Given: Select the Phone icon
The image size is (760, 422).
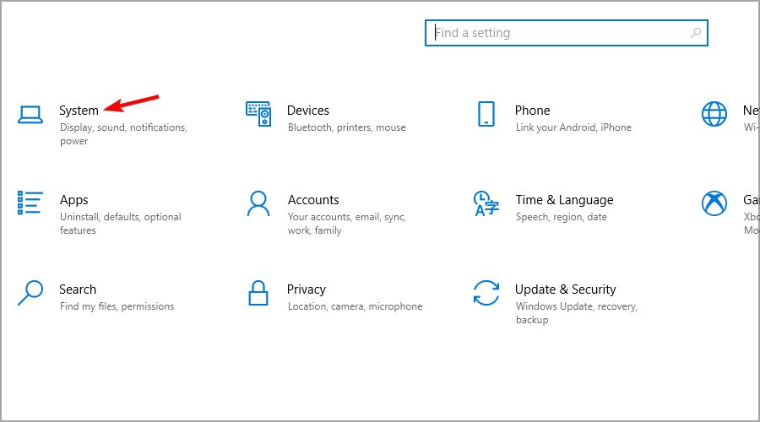Looking at the screenshot, I should 486,114.
